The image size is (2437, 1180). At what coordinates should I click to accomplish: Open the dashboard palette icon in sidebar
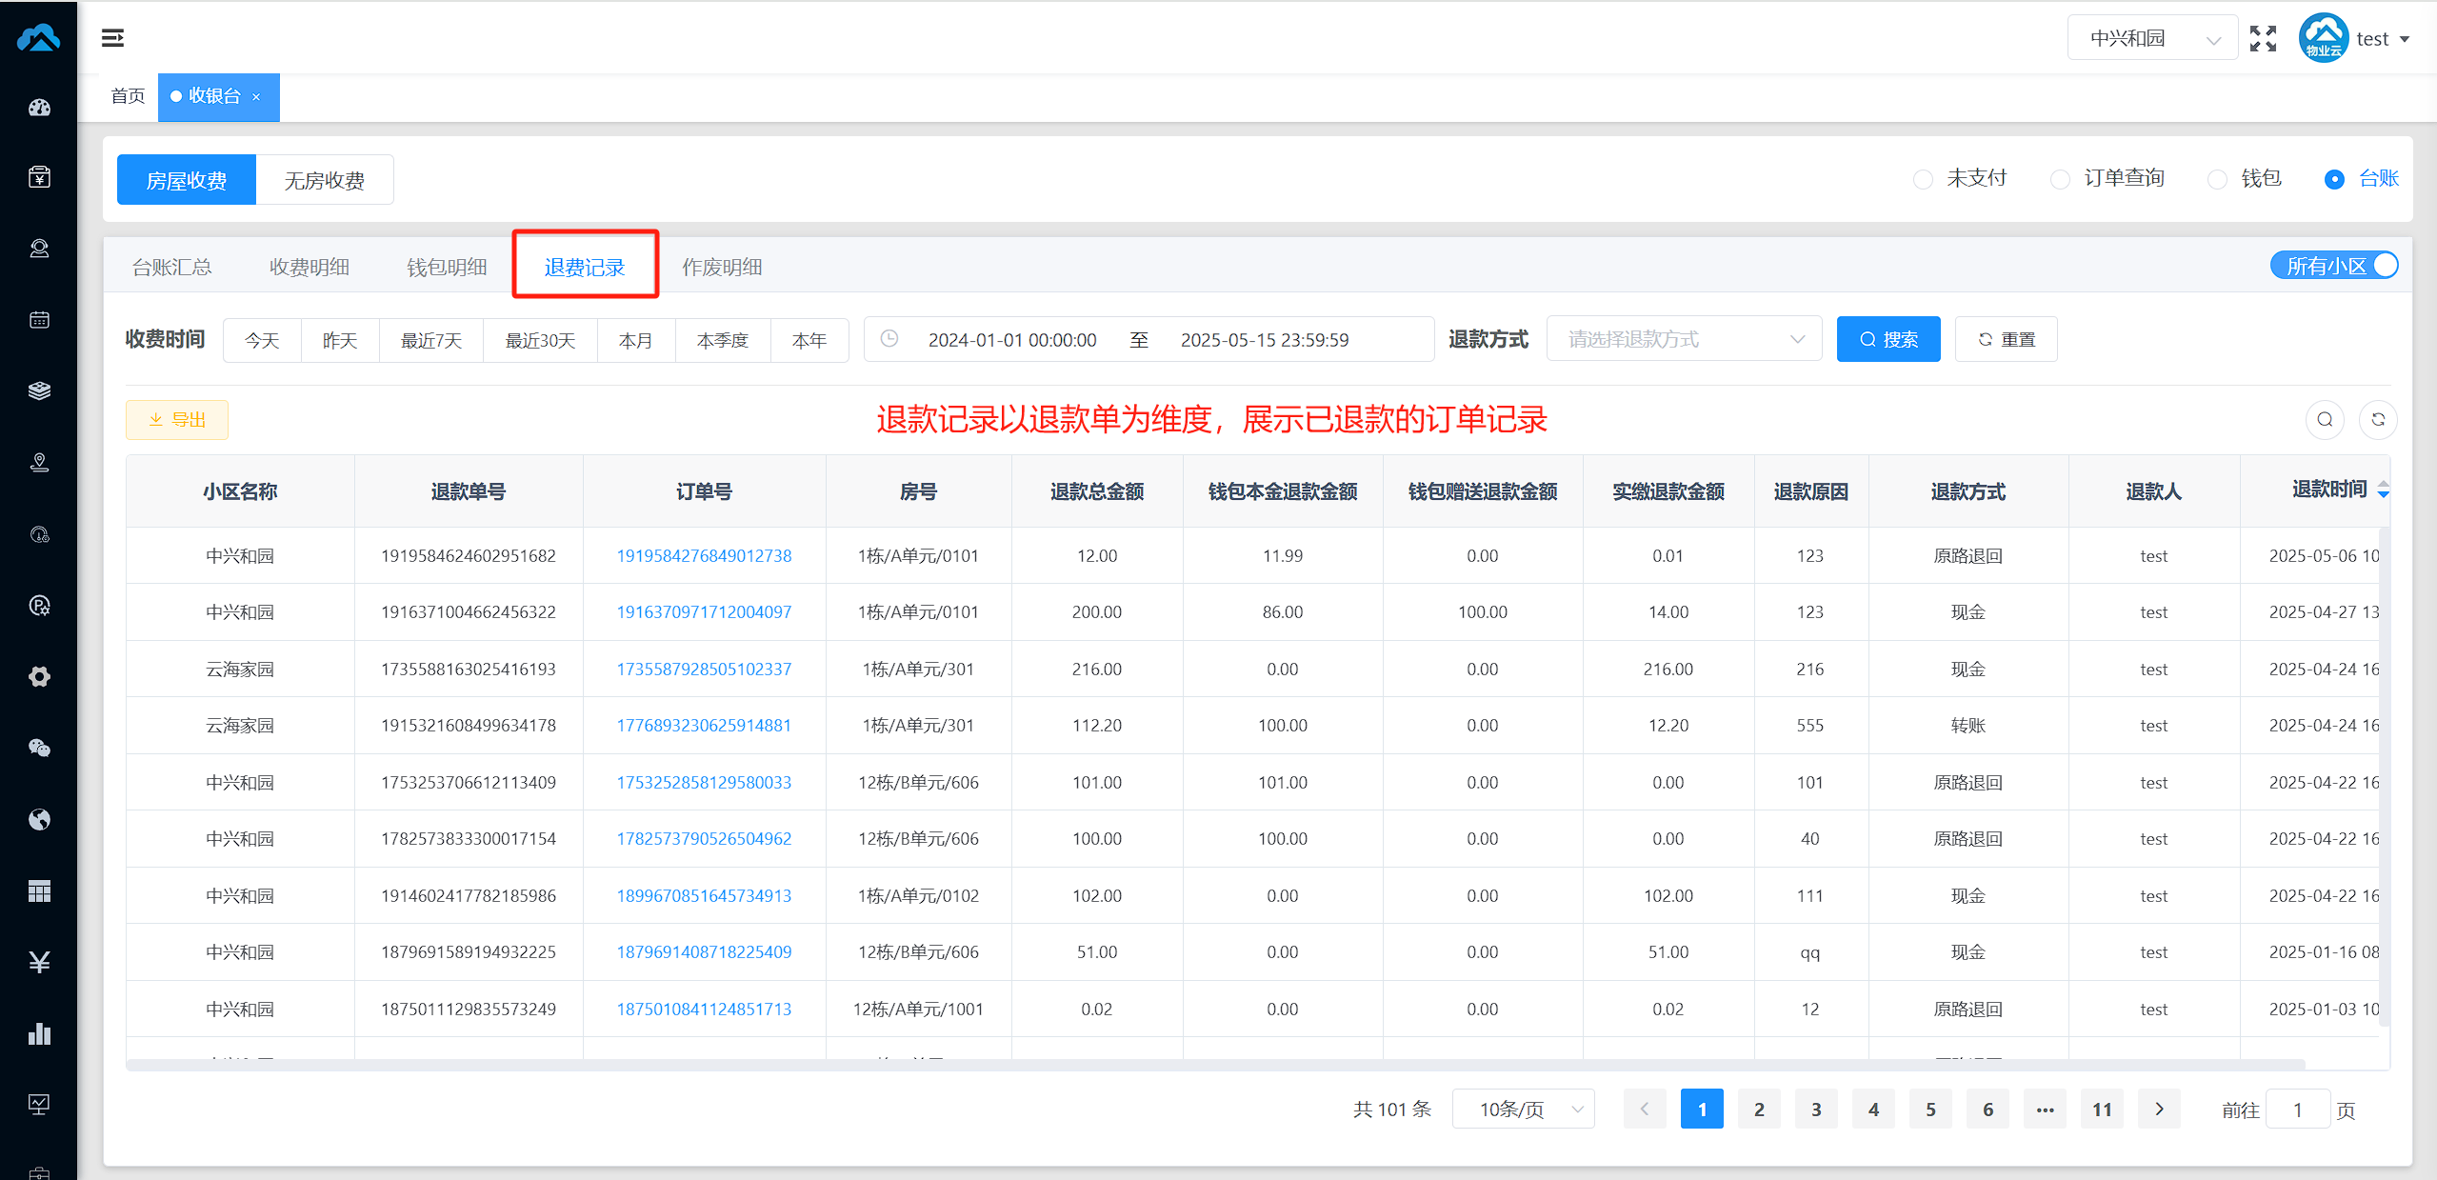39,107
